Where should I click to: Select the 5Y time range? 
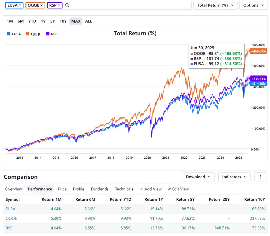[x=53, y=21]
